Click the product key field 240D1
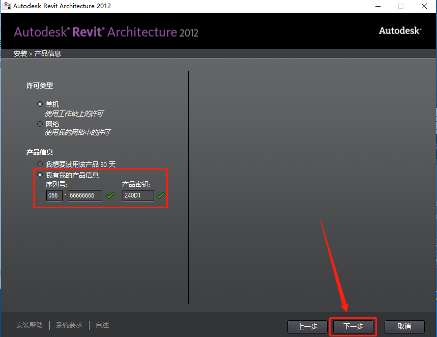 (x=138, y=195)
